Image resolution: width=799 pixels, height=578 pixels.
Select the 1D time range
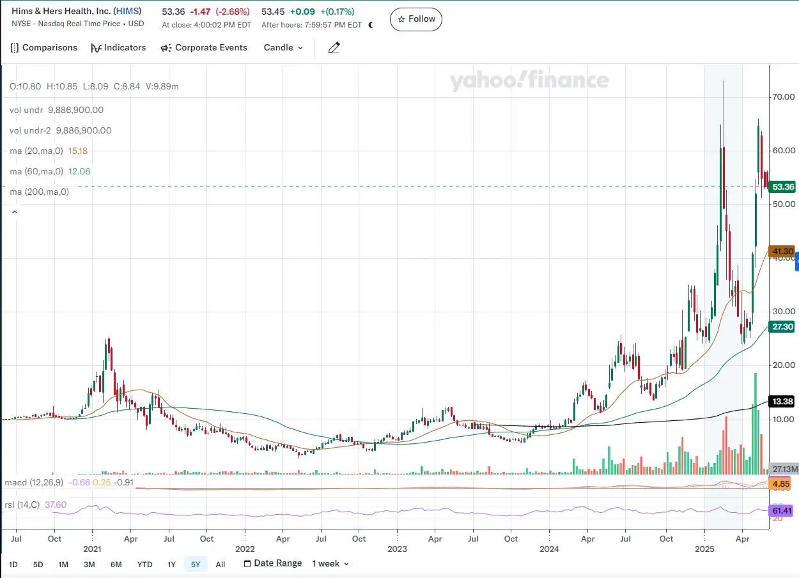pos(13,565)
